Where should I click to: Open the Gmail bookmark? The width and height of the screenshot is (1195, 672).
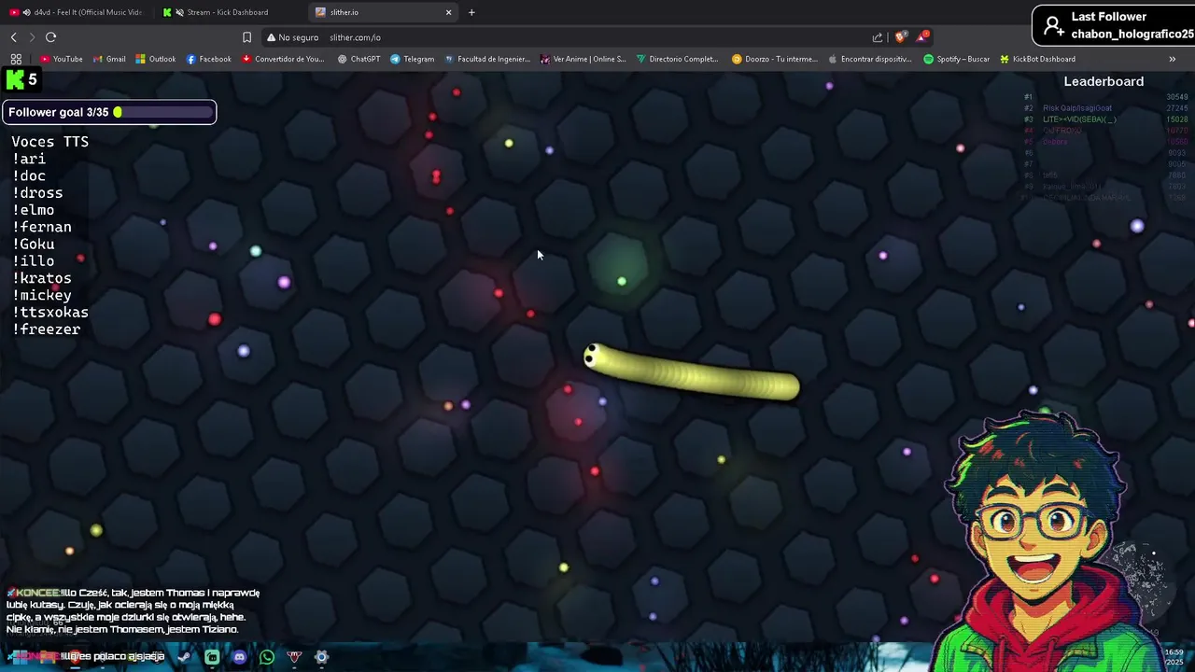(x=109, y=59)
